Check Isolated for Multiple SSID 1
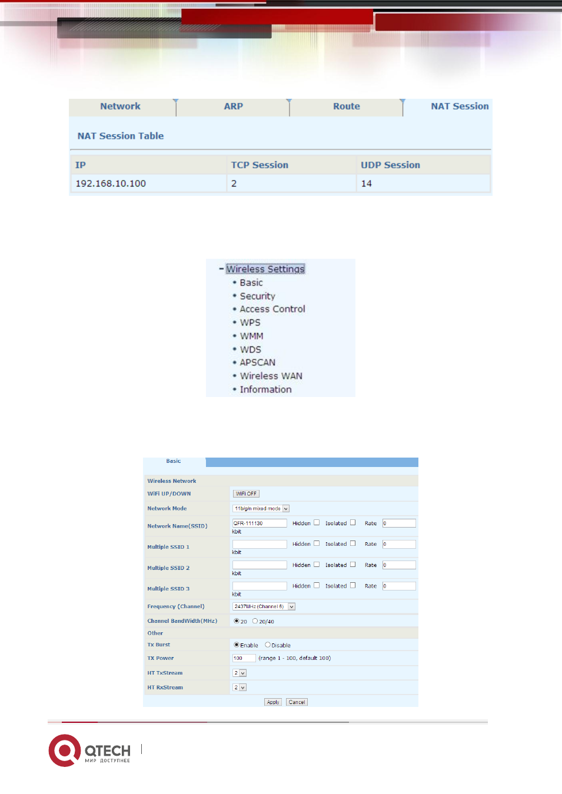Viewport: 562px width, 794px height. 353,543
